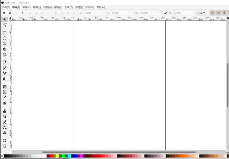Viewport: 229px width, 159px height.
Task: Select the Ellipse circle tool
Action: pyautogui.click(x=5, y=38)
